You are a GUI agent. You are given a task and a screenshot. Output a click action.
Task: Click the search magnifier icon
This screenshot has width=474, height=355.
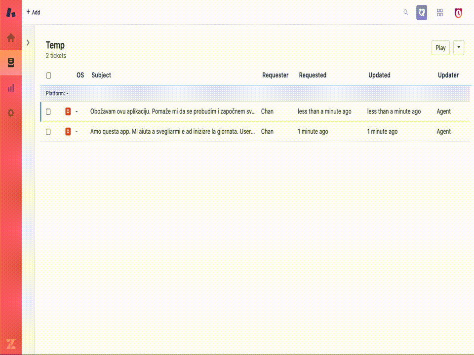(x=405, y=12)
